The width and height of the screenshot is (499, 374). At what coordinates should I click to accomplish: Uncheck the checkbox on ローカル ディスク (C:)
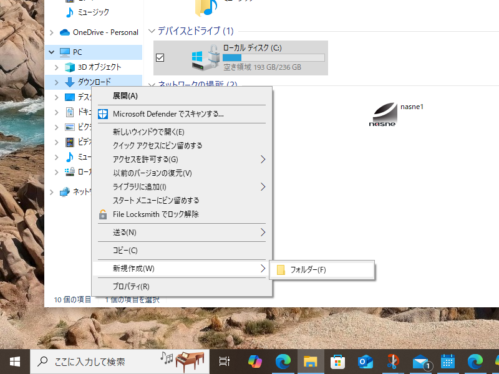click(x=160, y=57)
